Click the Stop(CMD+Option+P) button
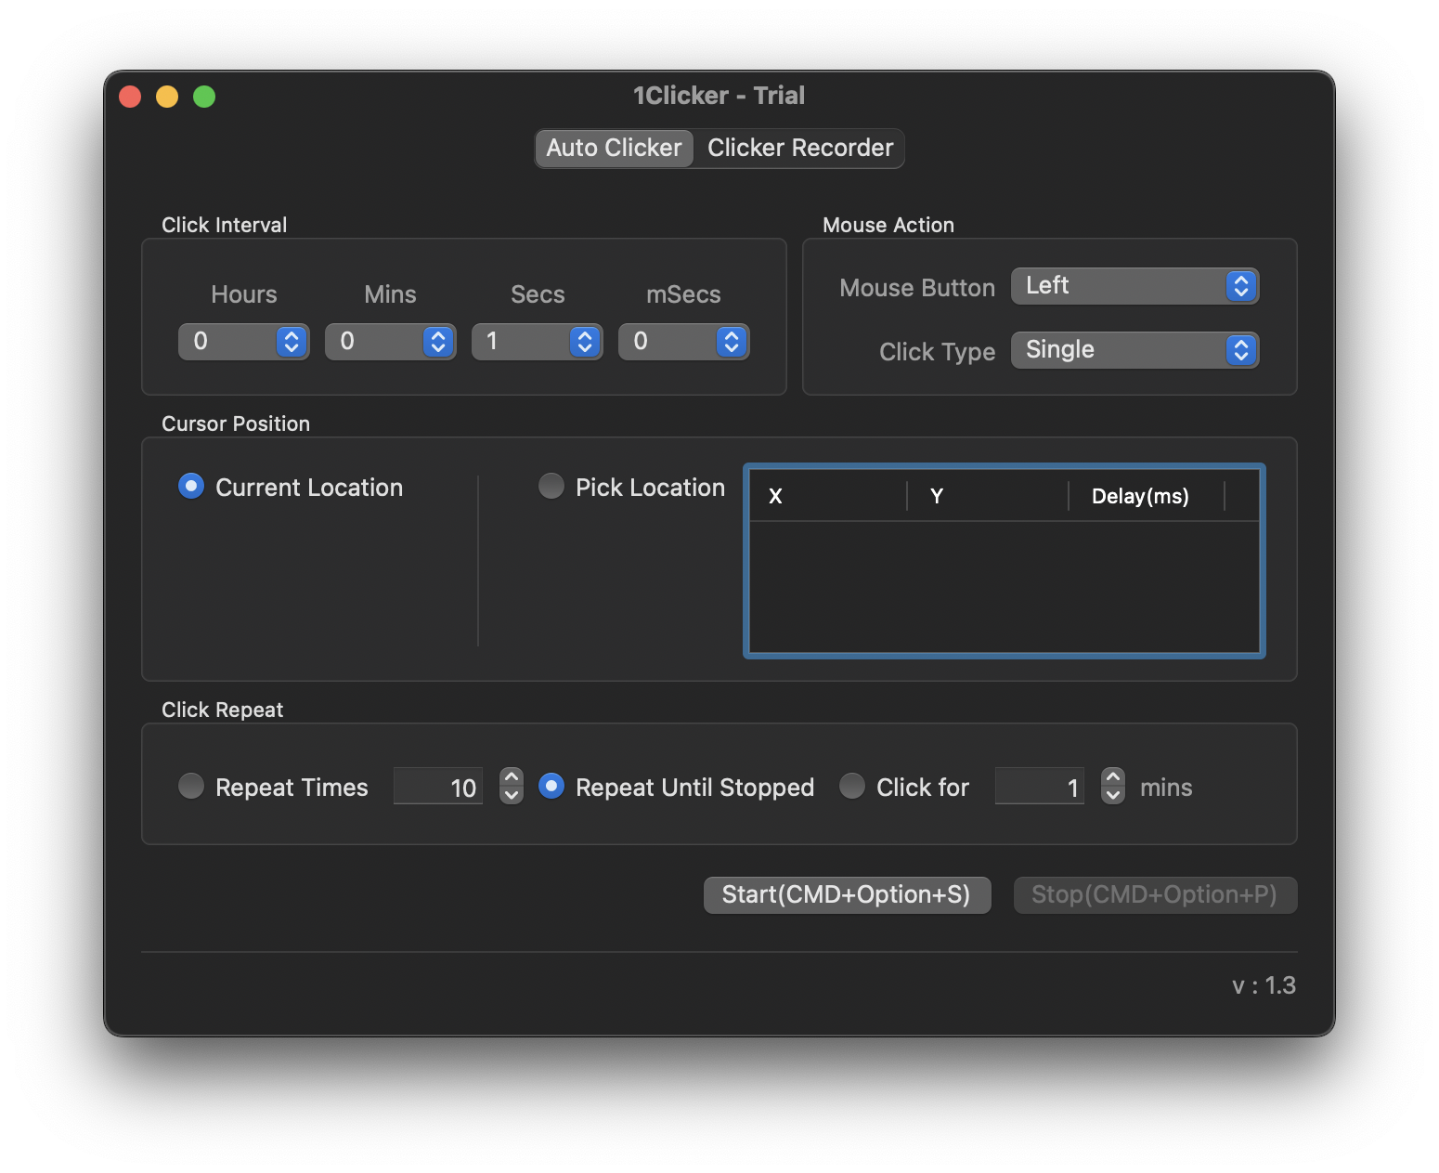 coord(1155,895)
